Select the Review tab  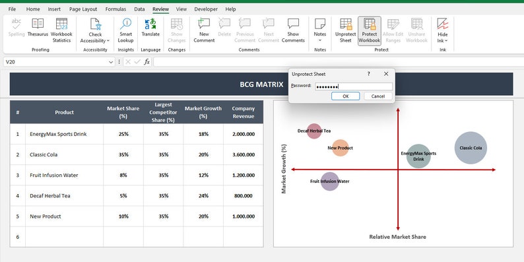tap(160, 9)
